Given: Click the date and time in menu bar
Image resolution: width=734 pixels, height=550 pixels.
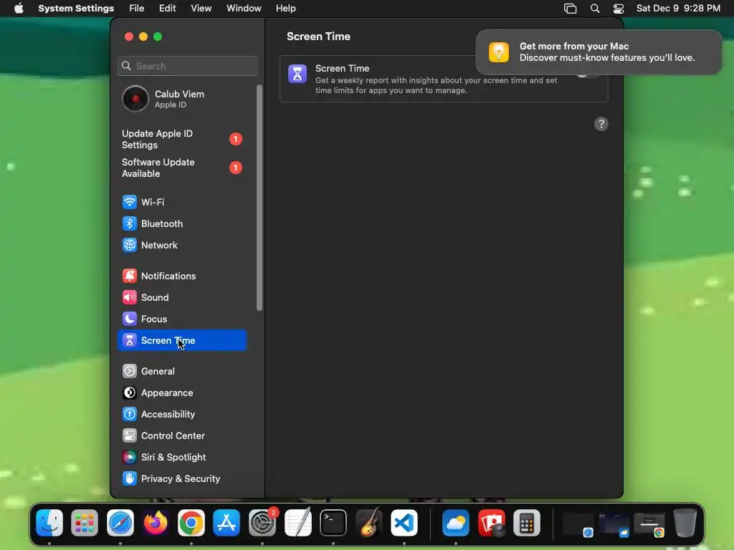Looking at the screenshot, I should (678, 9).
